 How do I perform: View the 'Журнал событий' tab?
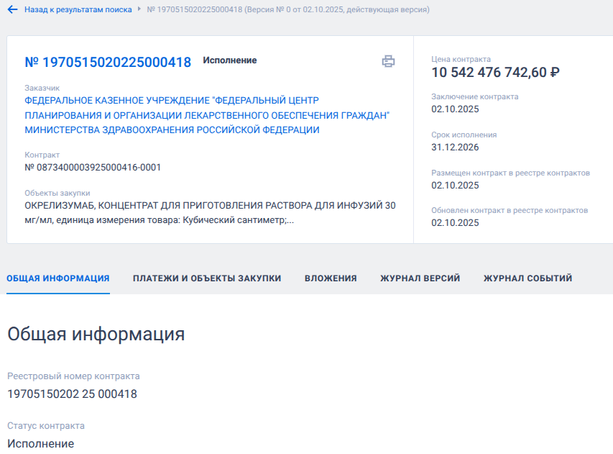tap(527, 278)
